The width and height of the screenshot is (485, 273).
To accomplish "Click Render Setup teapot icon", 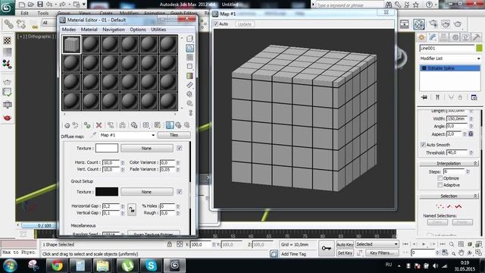I will 433,24.
